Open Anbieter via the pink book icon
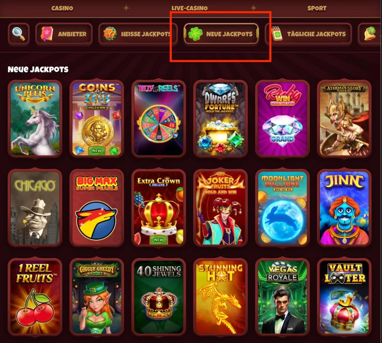Screen dimensions: 382x343 (x=47, y=34)
